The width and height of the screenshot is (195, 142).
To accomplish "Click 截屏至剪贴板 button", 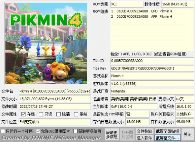I will 168,131.
